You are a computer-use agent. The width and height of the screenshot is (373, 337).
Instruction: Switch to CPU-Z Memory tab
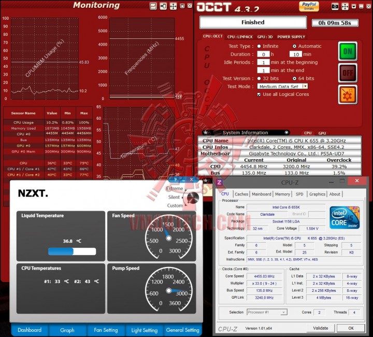[282, 194]
